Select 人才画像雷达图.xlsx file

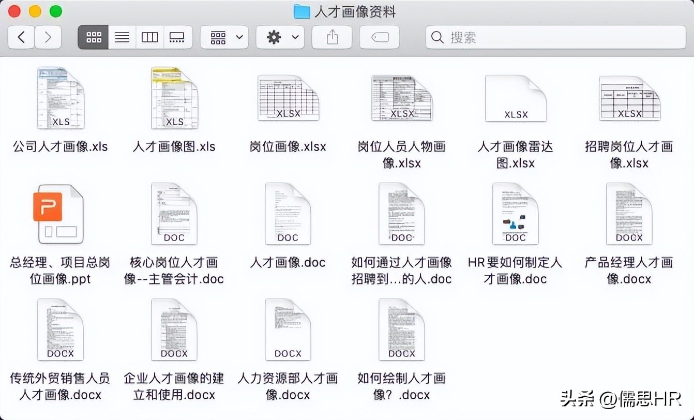click(x=516, y=98)
